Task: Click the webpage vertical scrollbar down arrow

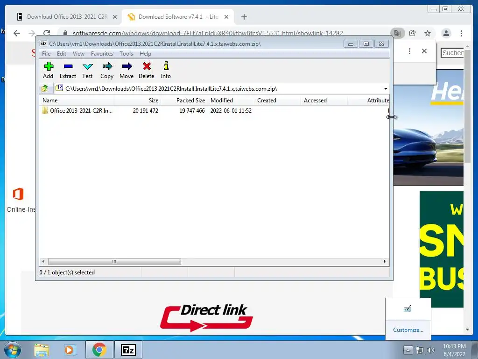Action: [467, 330]
